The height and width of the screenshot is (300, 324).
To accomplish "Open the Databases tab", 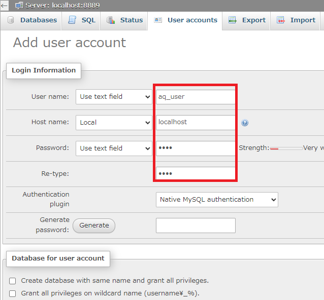I will click(31, 21).
